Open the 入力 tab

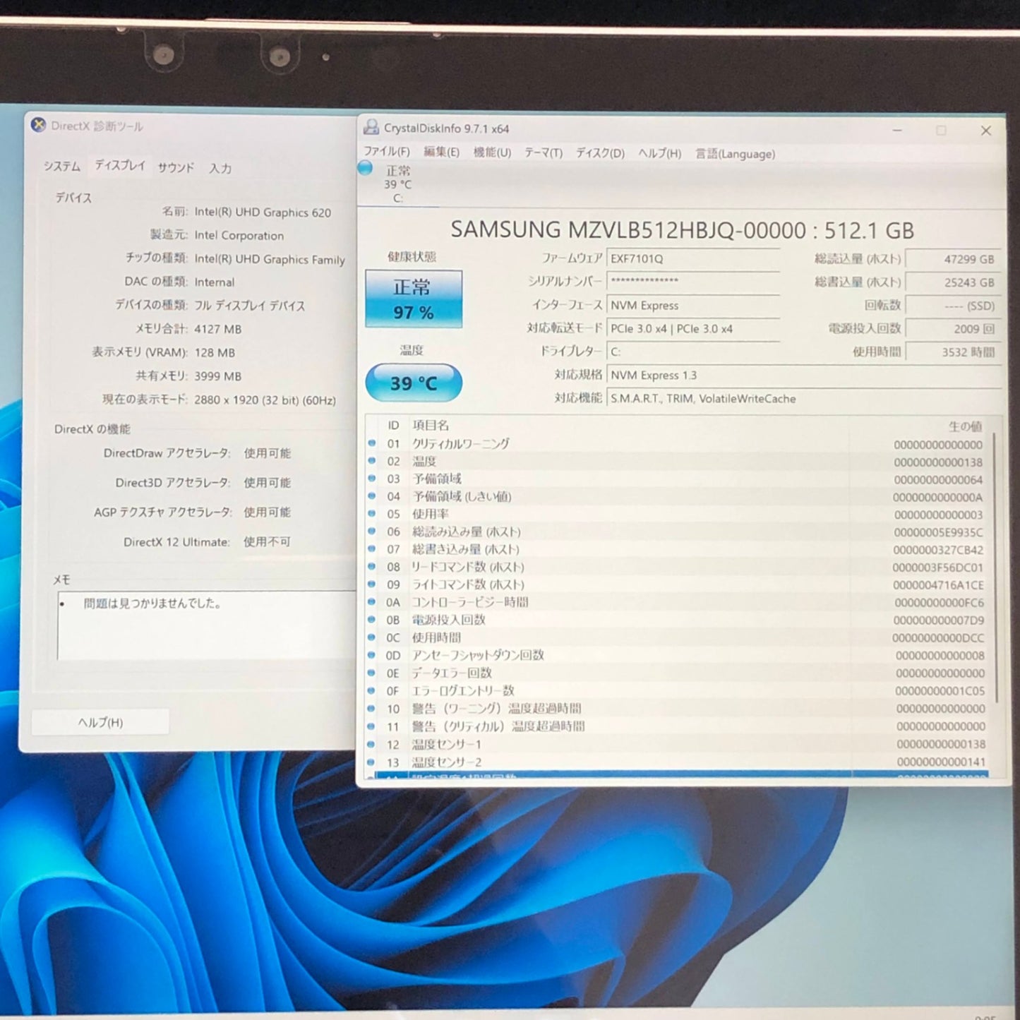[x=220, y=168]
